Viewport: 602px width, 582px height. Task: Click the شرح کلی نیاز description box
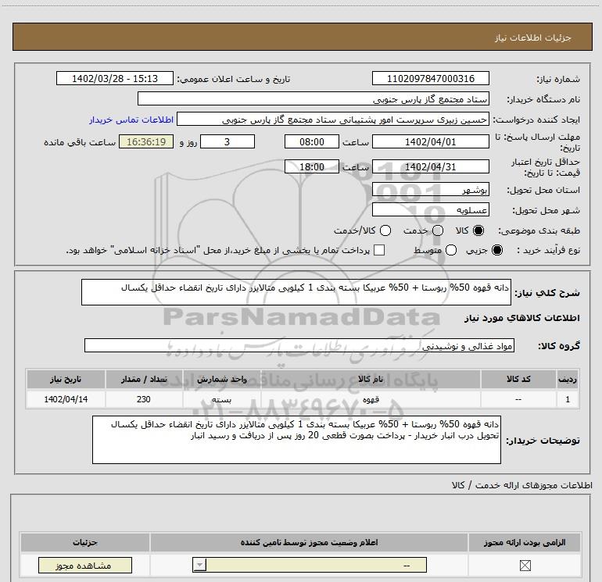[x=296, y=292]
